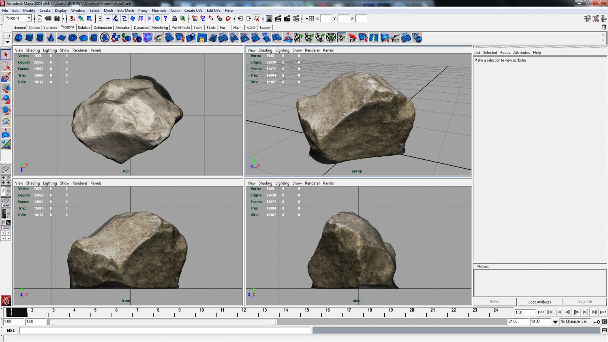Switch to single perspective view layout
608x342 pixels.
point(6,169)
